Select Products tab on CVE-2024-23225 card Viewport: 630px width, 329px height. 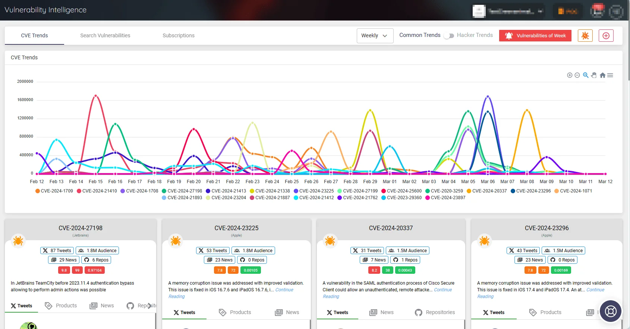(235, 312)
